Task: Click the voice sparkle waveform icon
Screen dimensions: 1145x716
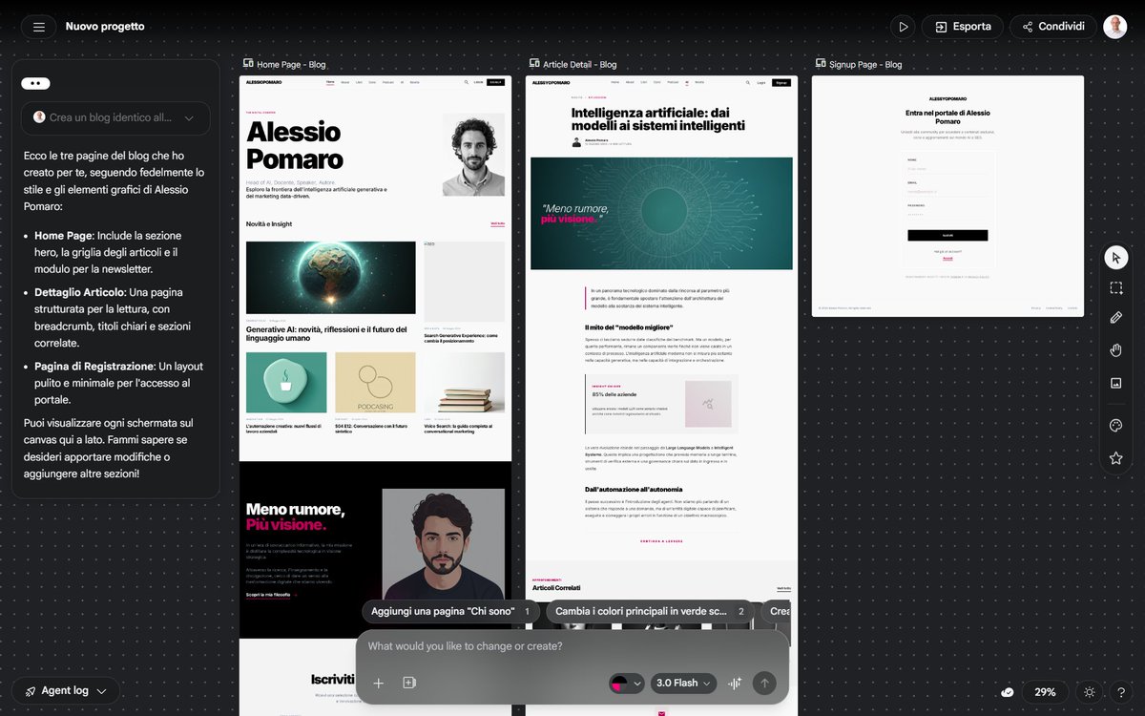Action: (x=735, y=683)
